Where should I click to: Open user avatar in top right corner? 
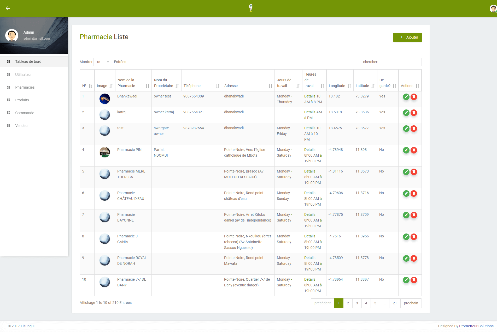tap(493, 9)
